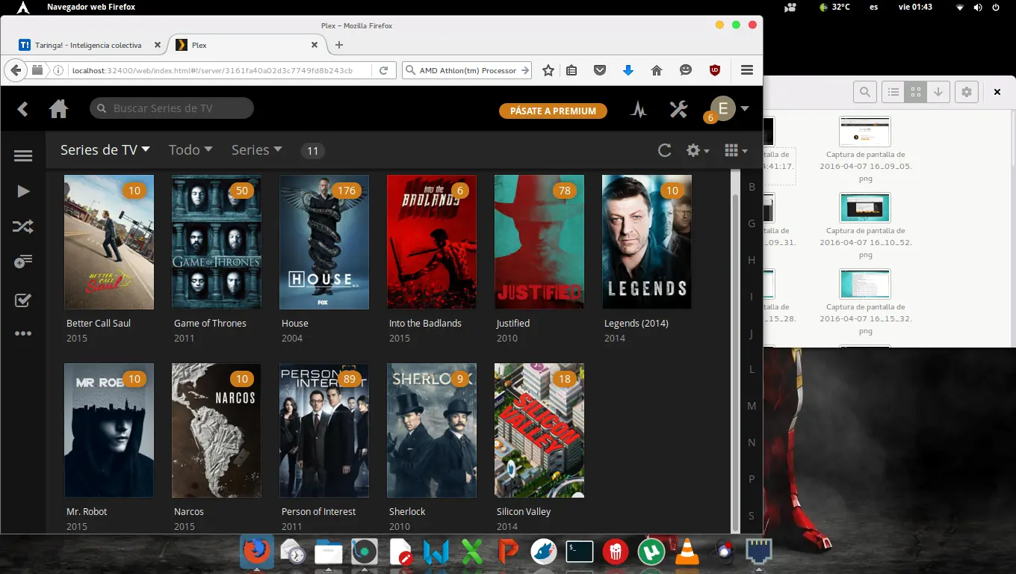Open Plex settings wrench icon

click(678, 109)
